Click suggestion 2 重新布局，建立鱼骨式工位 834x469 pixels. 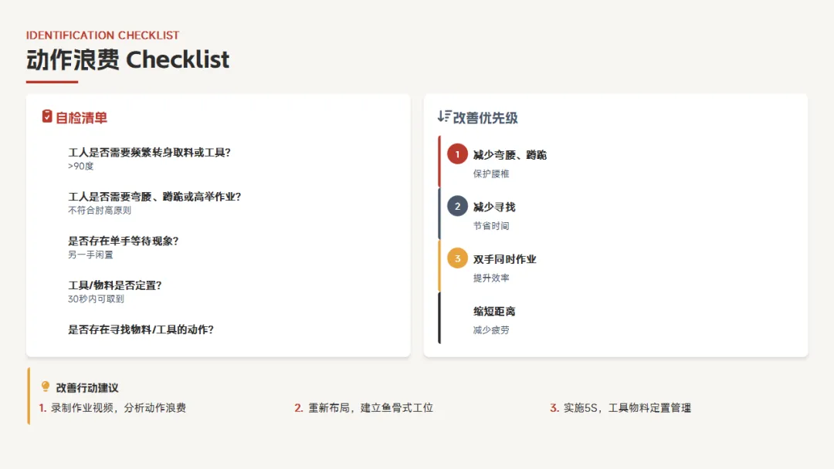coord(370,408)
